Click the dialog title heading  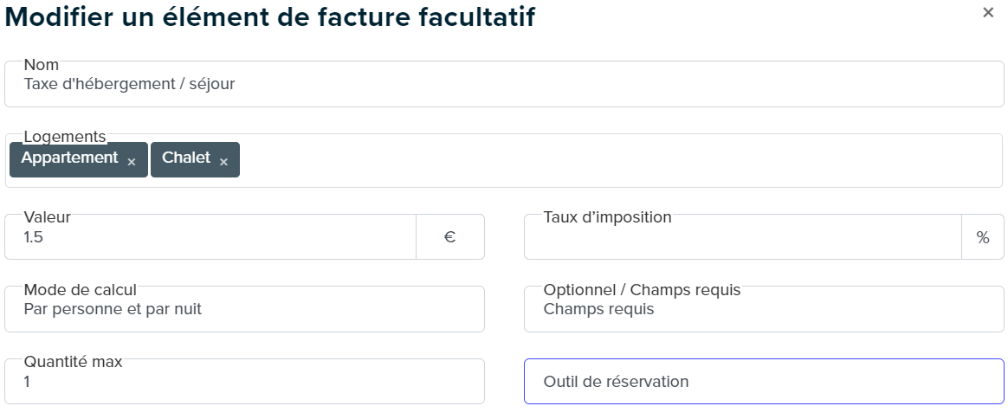(x=270, y=17)
